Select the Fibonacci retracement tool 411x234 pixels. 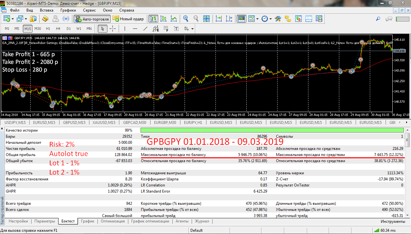pyautogui.click(x=166, y=29)
